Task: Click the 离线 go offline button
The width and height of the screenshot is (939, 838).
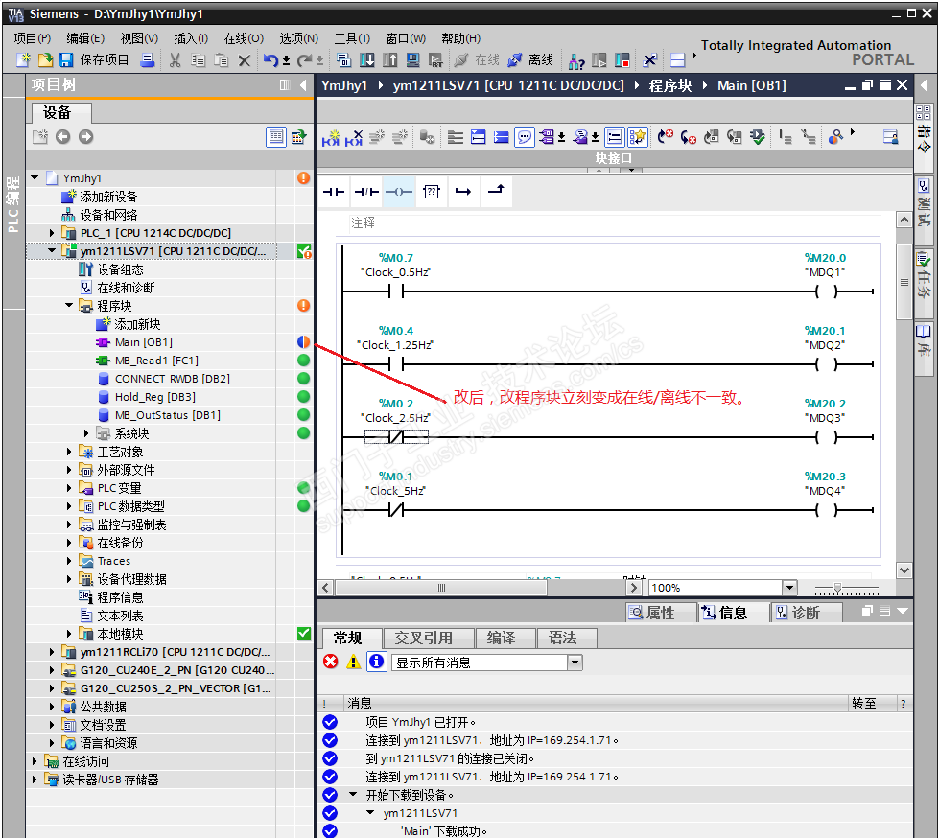Action: [530, 59]
